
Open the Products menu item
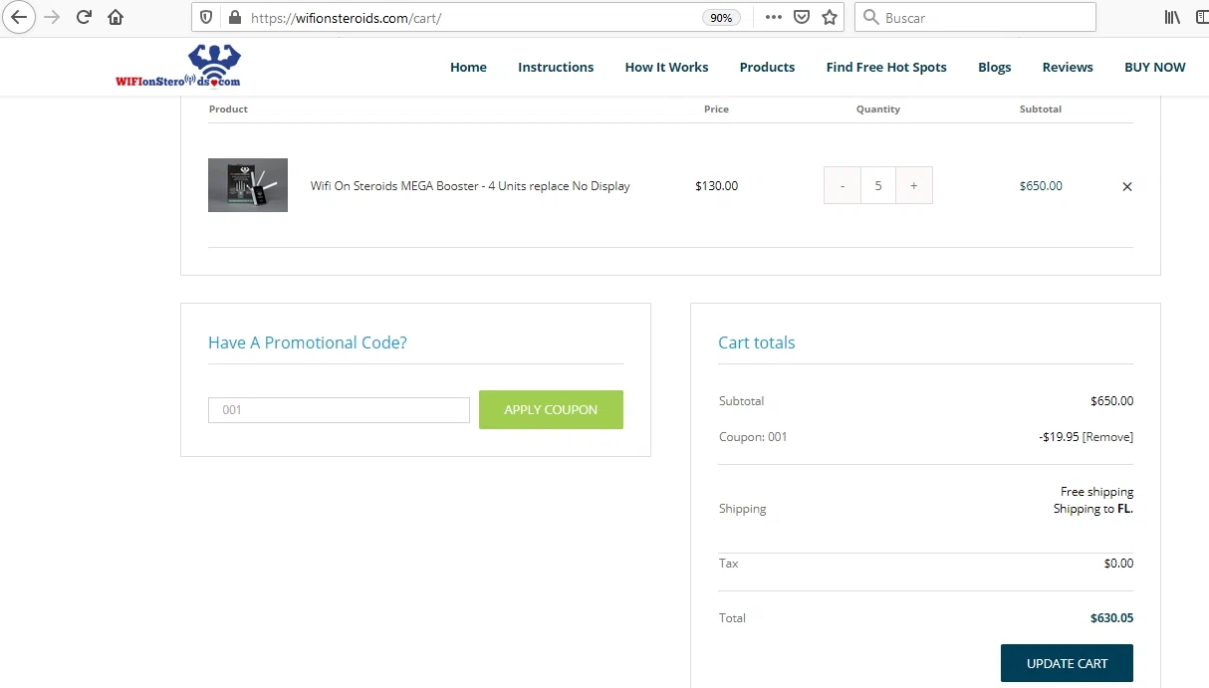[767, 67]
